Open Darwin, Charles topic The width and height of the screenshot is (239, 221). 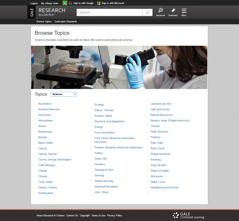(x=48, y=188)
